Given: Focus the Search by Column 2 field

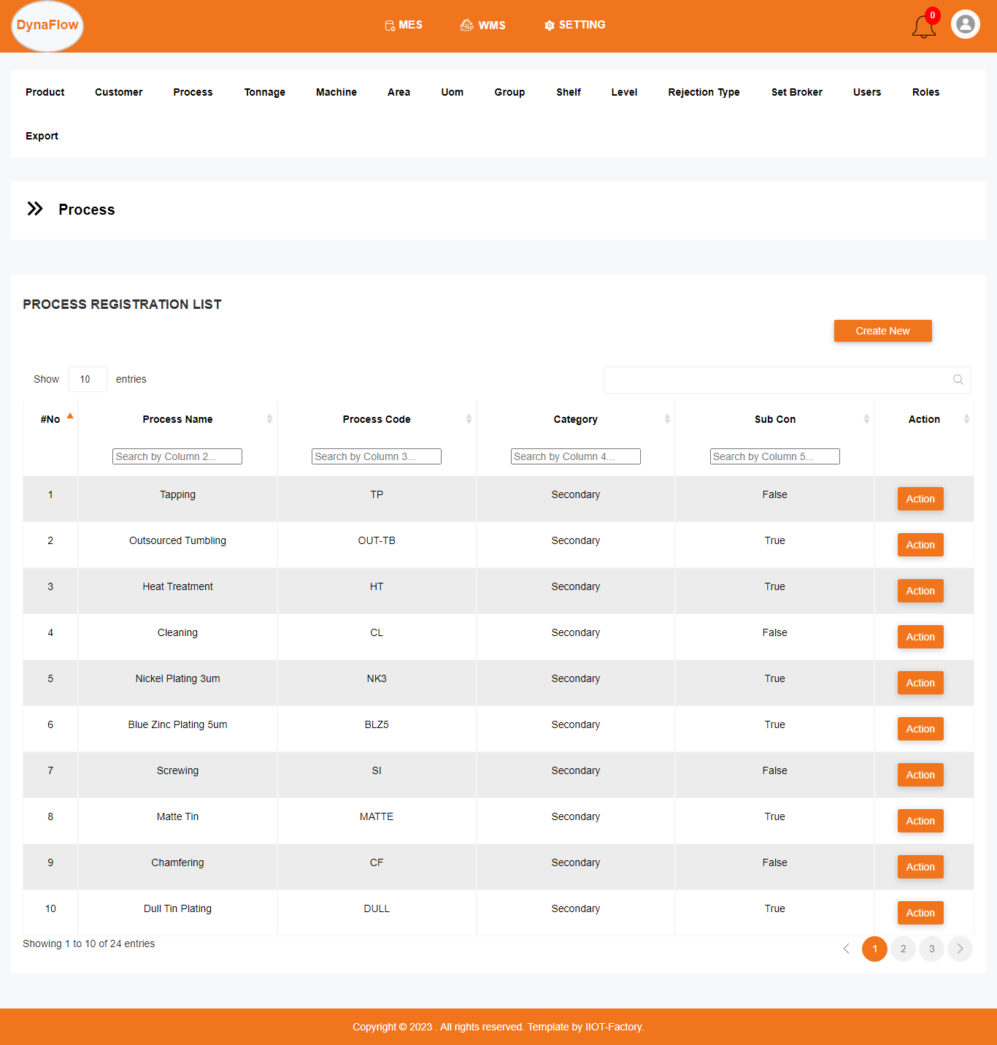Looking at the screenshot, I should 177,456.
